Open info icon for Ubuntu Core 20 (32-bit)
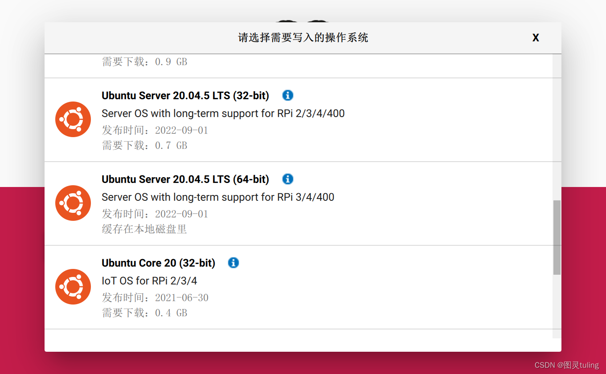The image size is (606, 374). [x=233, y=263]
